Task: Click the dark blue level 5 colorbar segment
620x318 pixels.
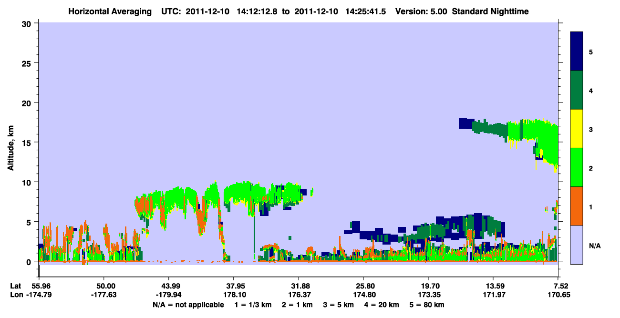Action: (x=577, y=51)
